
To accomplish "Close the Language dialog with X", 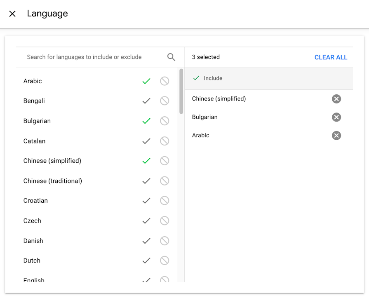I will pyautogui.click(x=12, y=14).
